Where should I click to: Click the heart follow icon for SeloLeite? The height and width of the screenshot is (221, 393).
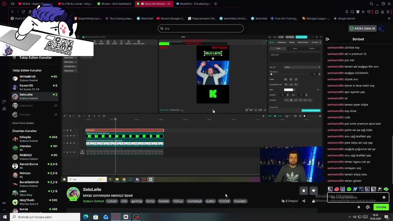313,191
